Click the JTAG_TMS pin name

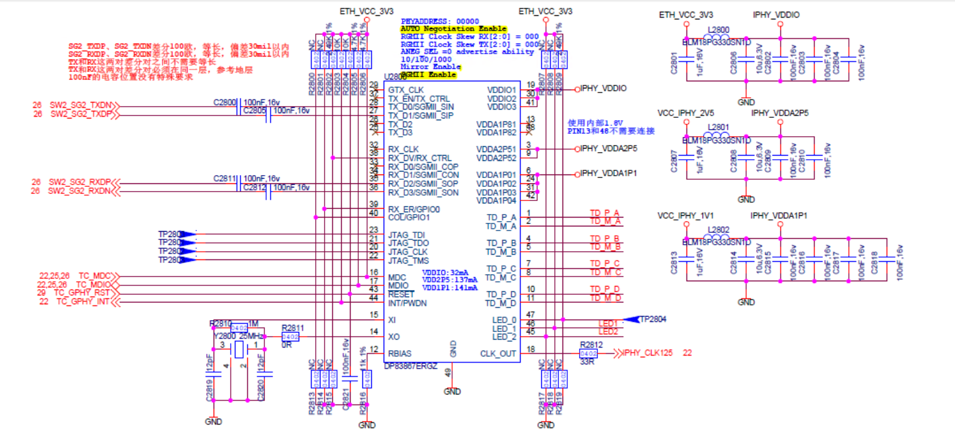pyautogui.click(x=408, y=261)
